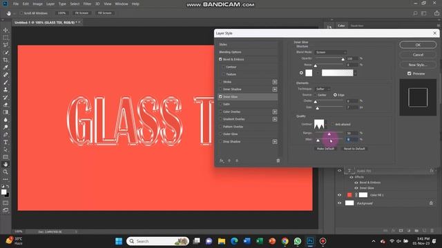Switch to the Color panel tab
Screen dimensions: 442x248
click(x=341, y=25)
